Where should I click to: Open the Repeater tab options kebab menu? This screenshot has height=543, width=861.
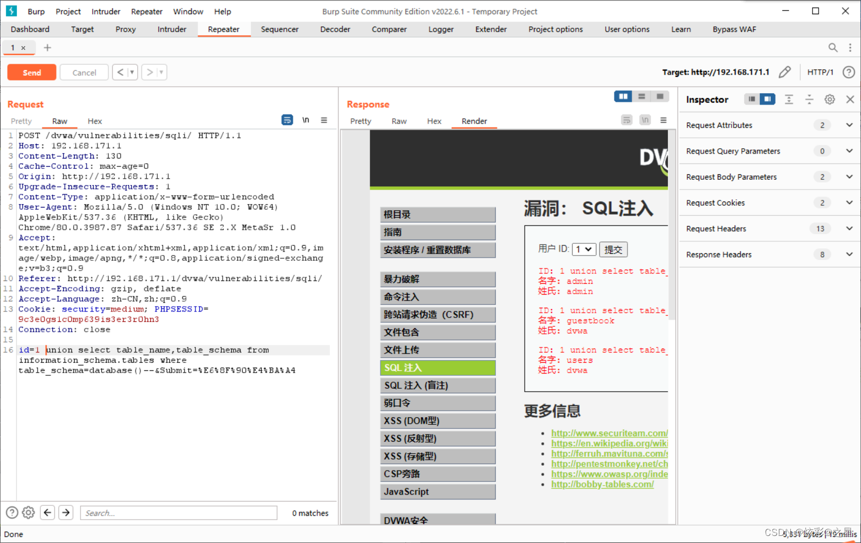tap(850, 47)
